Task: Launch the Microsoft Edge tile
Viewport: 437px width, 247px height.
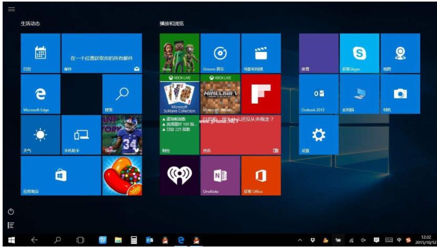Action: 40,94
